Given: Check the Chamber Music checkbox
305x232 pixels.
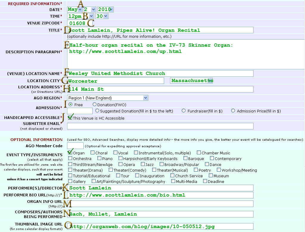Looking at the screenshot, I should [199, 153].
